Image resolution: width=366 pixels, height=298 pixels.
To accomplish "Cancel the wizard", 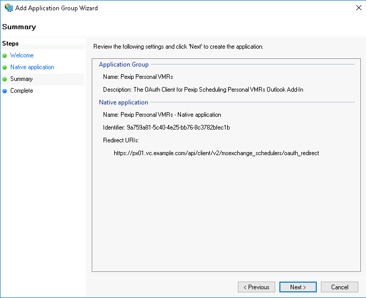I will (x=339, y=287).
